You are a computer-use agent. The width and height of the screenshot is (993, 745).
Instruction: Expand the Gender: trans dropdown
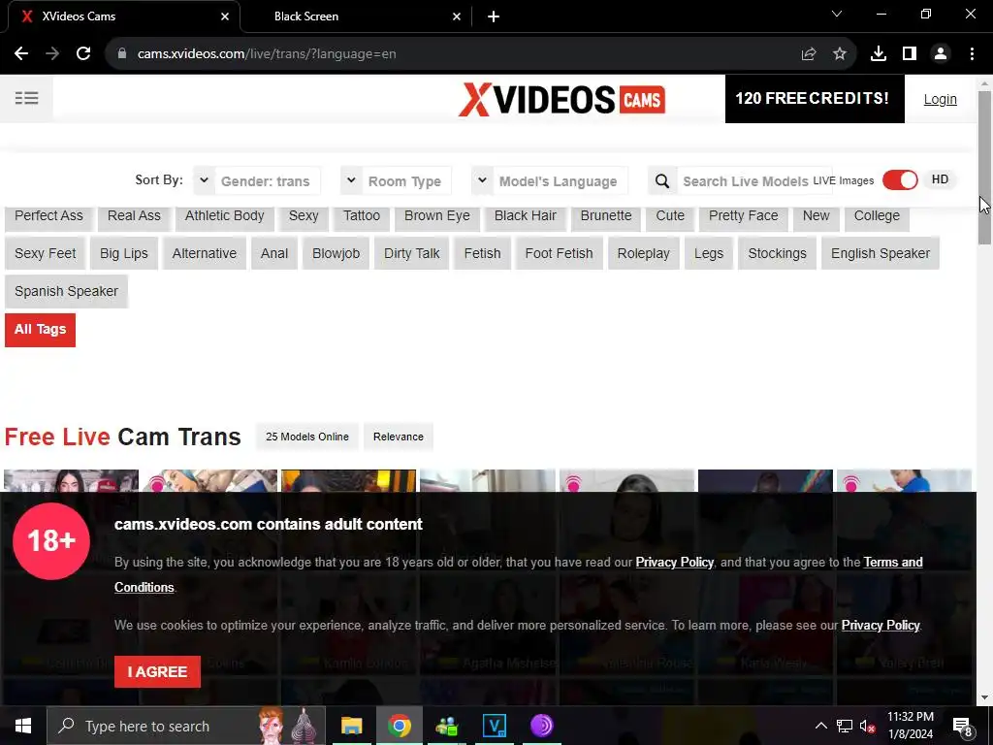[x=257, y=181]
